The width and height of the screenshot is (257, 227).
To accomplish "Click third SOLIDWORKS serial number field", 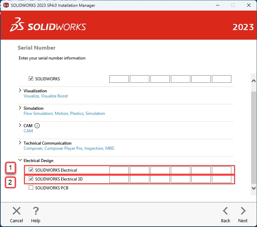I will point(160,79).
